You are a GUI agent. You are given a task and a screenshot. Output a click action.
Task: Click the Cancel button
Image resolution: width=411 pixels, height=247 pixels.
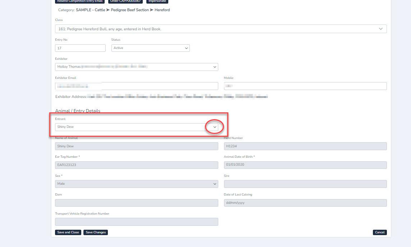[x=379, y=232]
